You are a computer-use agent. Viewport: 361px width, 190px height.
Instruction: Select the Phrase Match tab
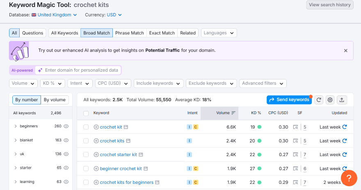pos(129,33)
